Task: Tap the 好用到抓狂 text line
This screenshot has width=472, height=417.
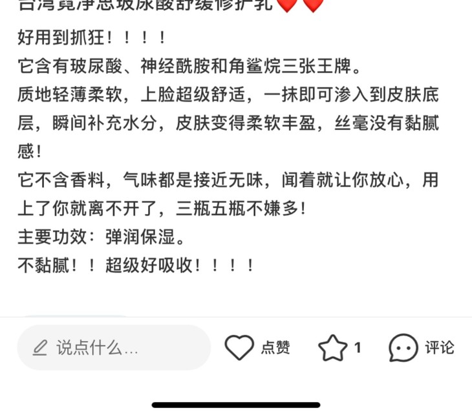Action: pyautogui.click(x=92, y=38)
